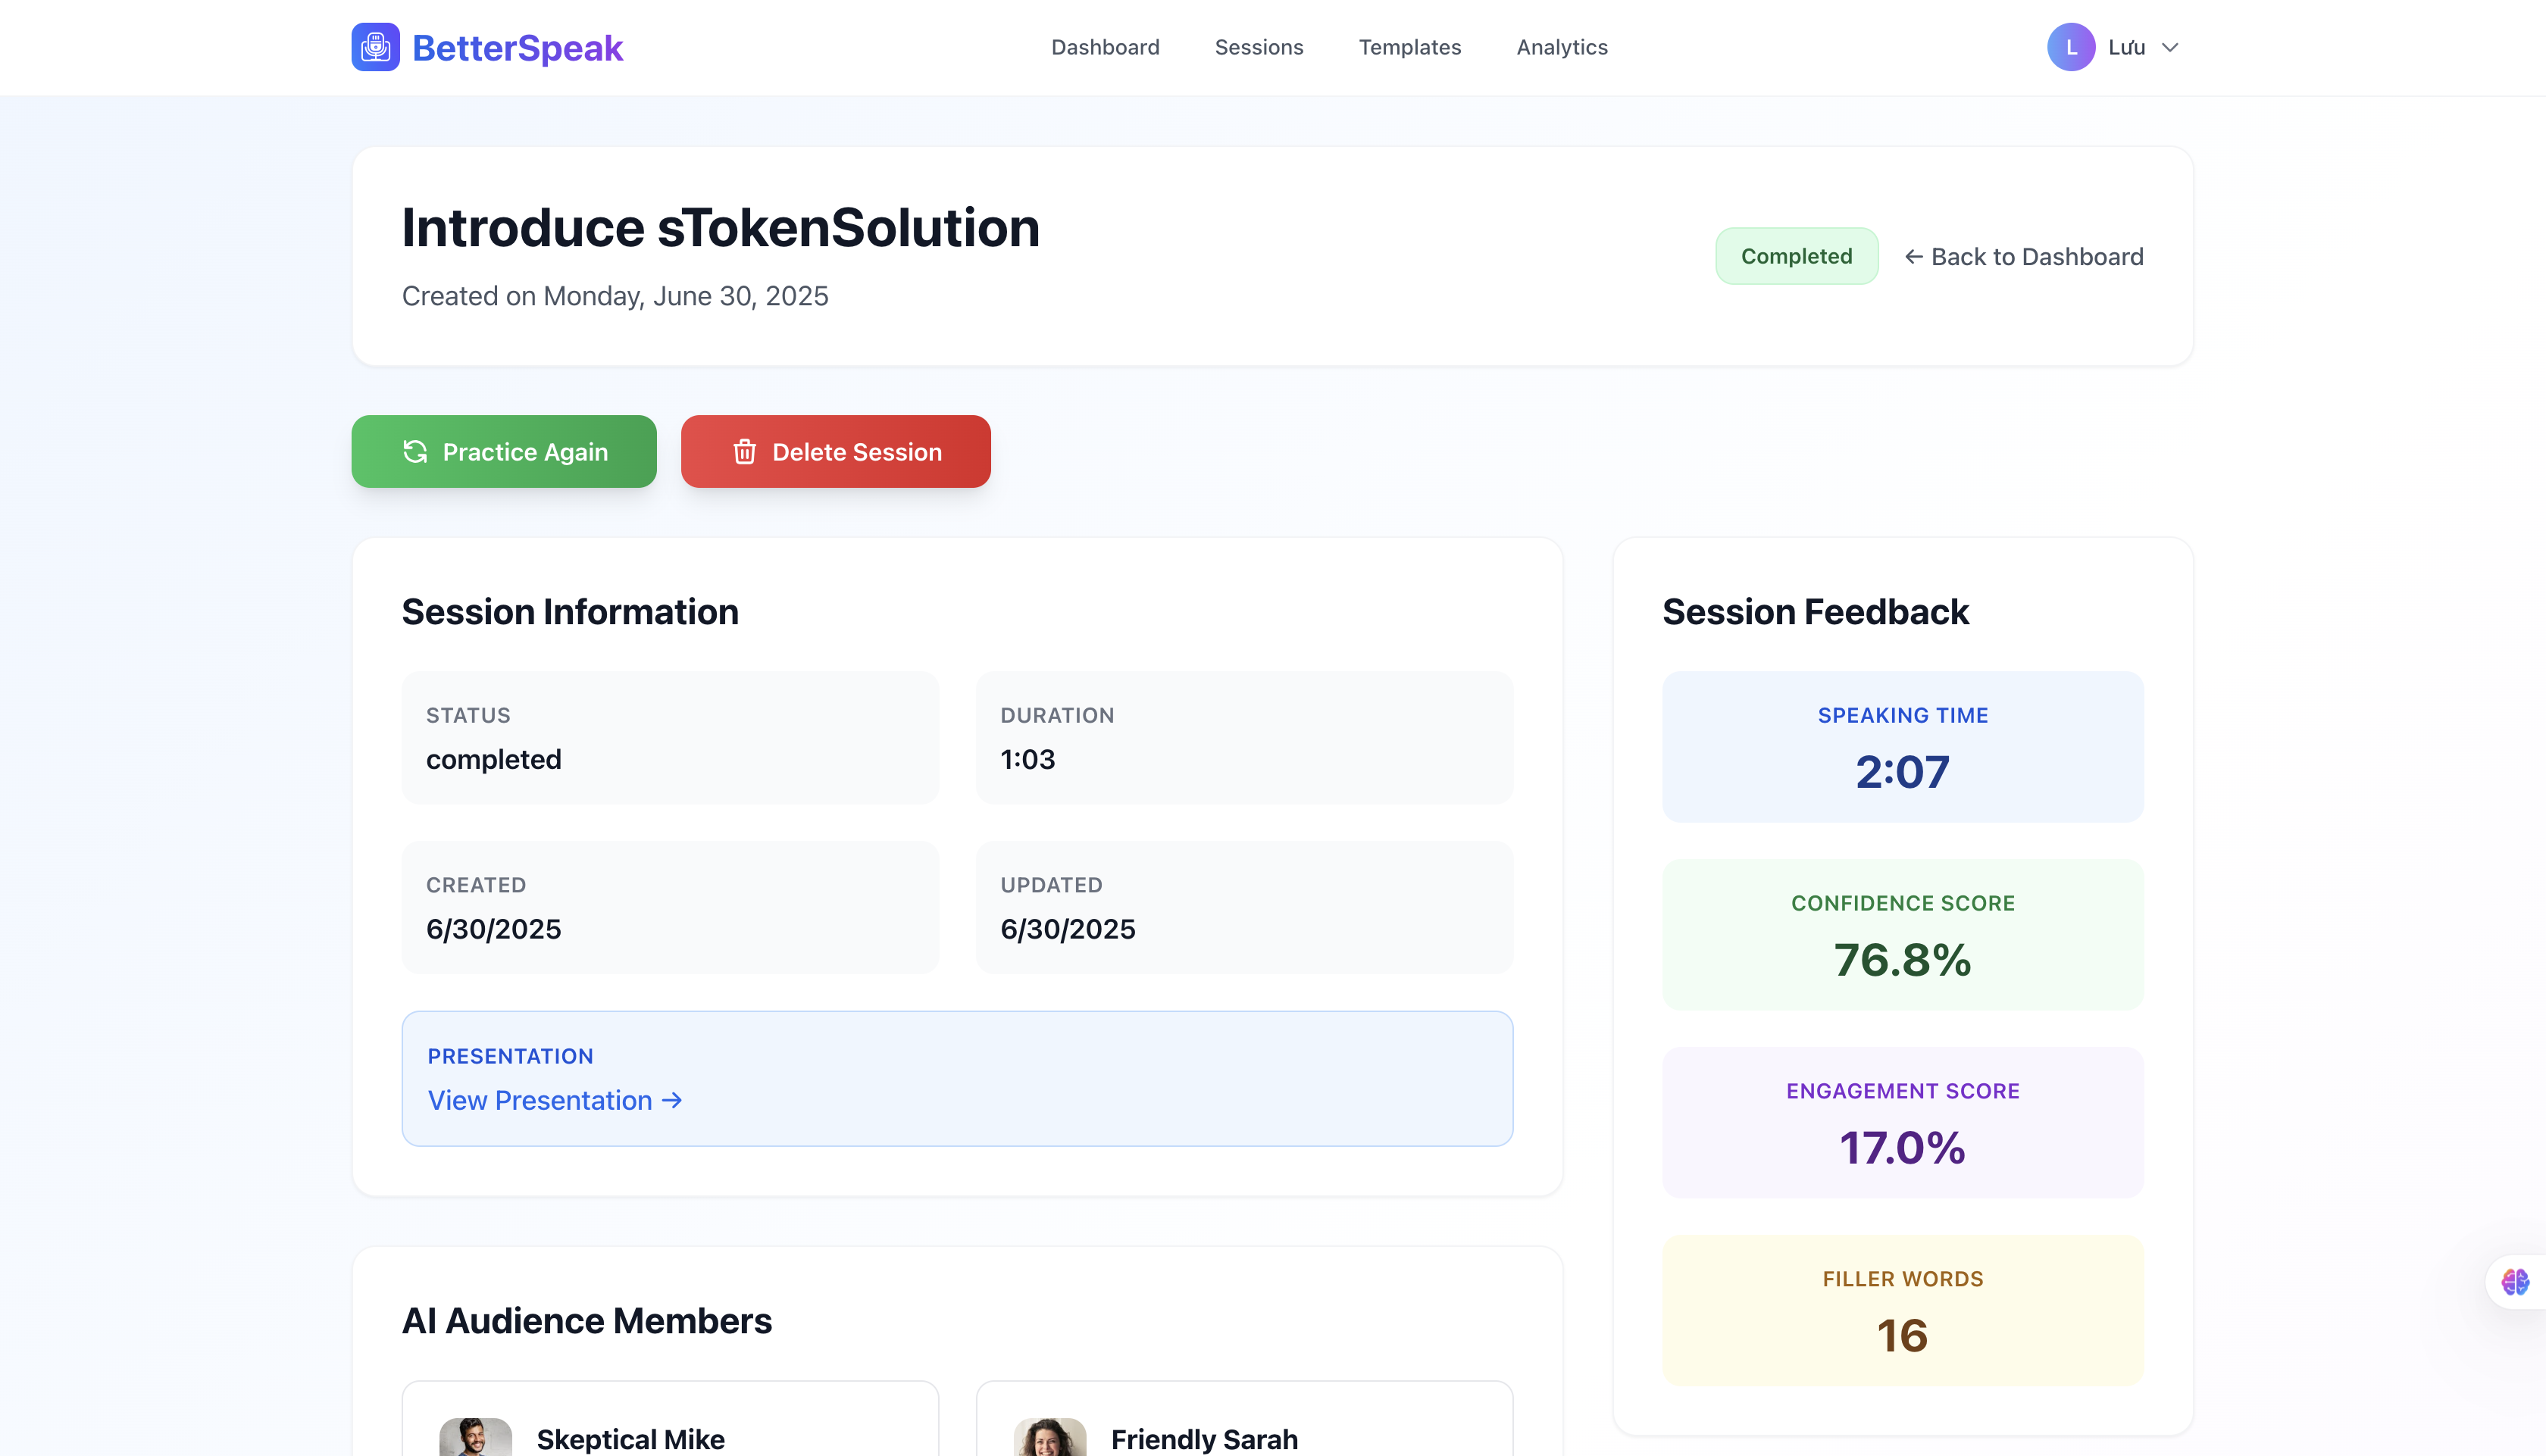The height and width of the screenshot is (1456, 2546).
Task: Click Skeptical Mike's avatar photo
Action: point(475,1437)
